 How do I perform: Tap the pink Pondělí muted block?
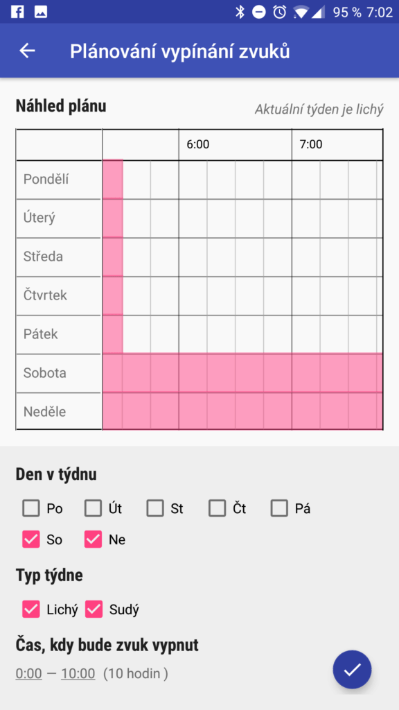click(x=113, y=180)
